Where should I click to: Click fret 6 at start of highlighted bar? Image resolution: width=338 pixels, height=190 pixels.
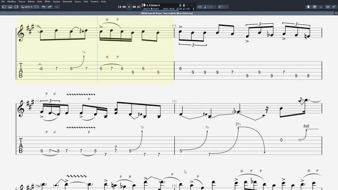[x=41, y=69]
